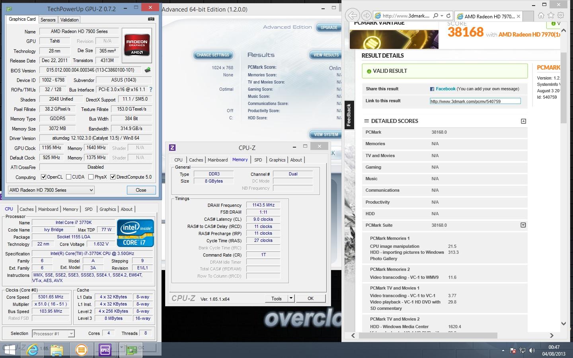
Task: Switch to the Validation tab in GPU-Z
Action: 69,19
